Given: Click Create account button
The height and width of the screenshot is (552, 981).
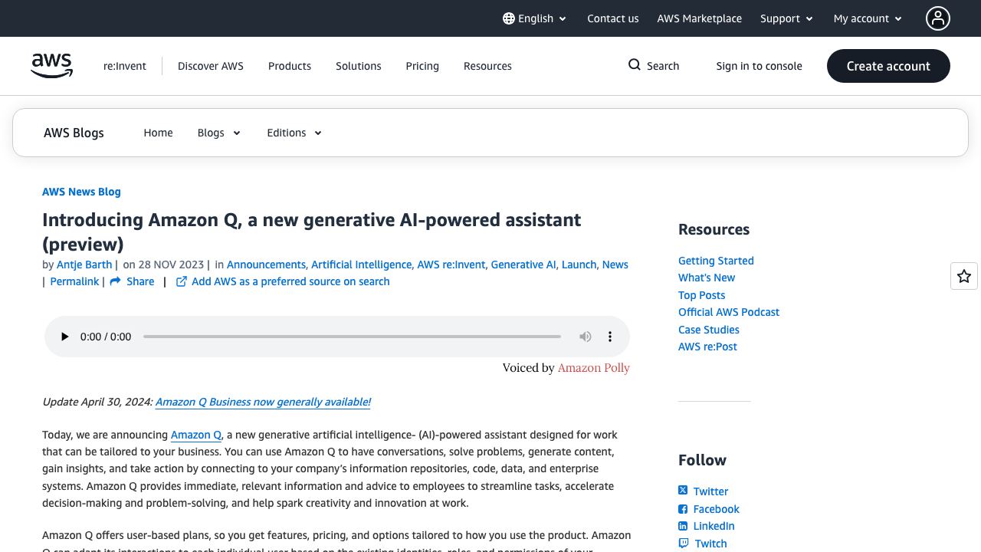Looking at the screenshot, I should pyautogui.click(x=888, y=66).
